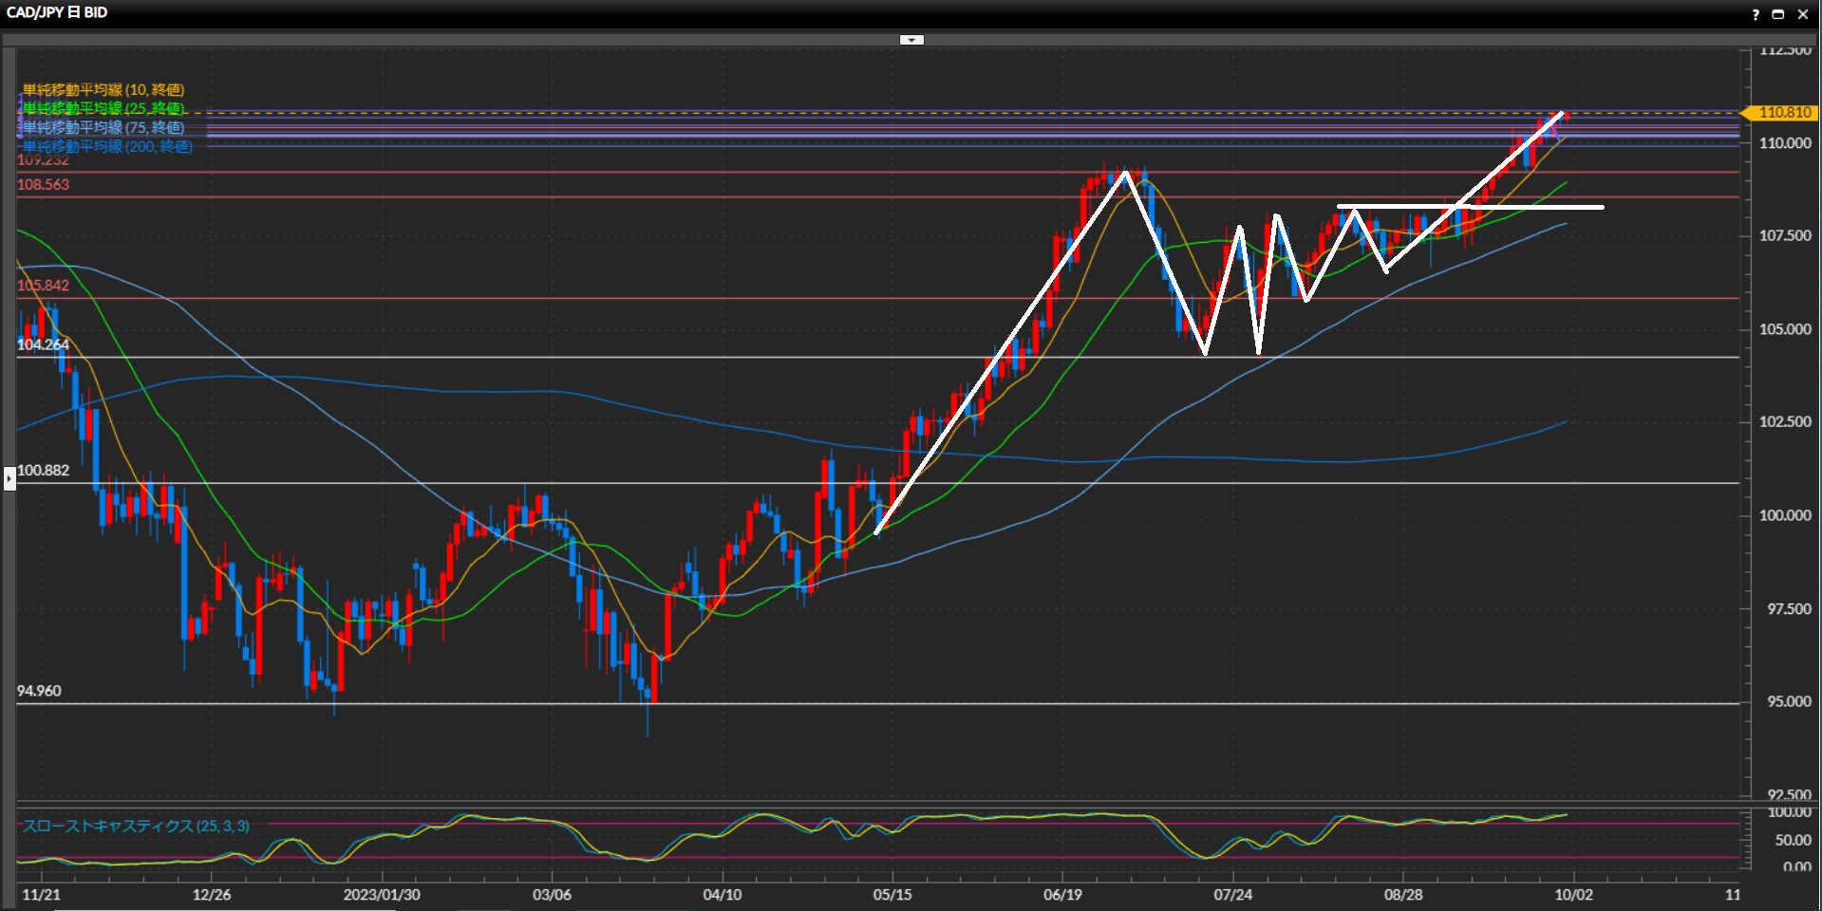1822x911 pixels.
Task: Select the 94.960 horizontal line label
Action: tap(39, 691)
